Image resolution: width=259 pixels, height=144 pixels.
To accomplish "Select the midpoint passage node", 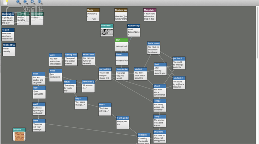I will (x=143, y=138).
